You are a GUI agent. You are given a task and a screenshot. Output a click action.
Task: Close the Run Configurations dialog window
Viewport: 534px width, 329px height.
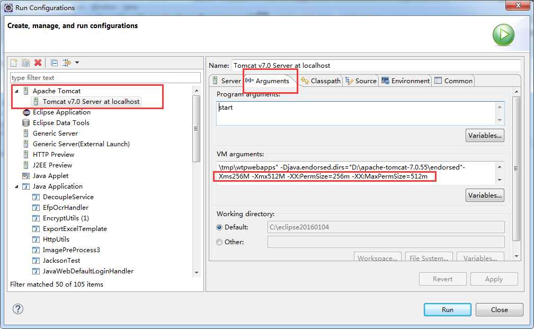pos(518,5)
